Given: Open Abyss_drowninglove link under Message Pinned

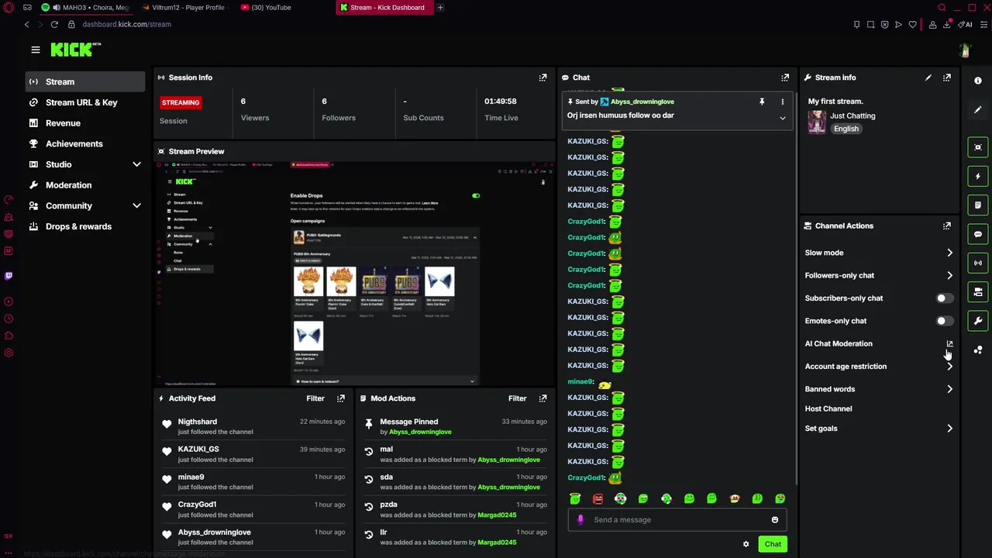Looking at the screenshot, I should pyautogui.click(x=420, y=432).
